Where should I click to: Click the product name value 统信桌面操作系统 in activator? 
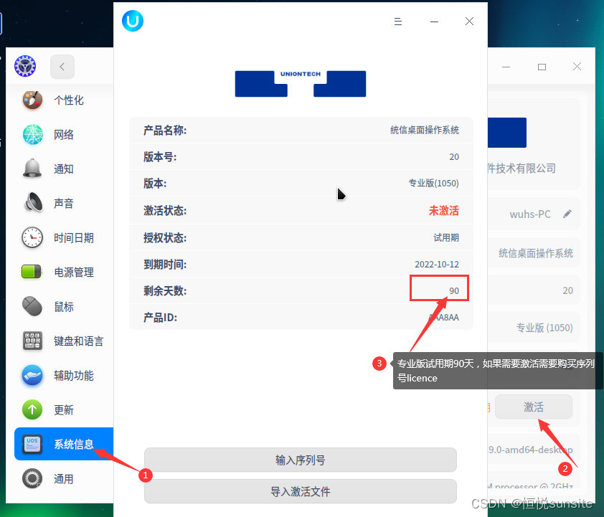coord(425,130)
